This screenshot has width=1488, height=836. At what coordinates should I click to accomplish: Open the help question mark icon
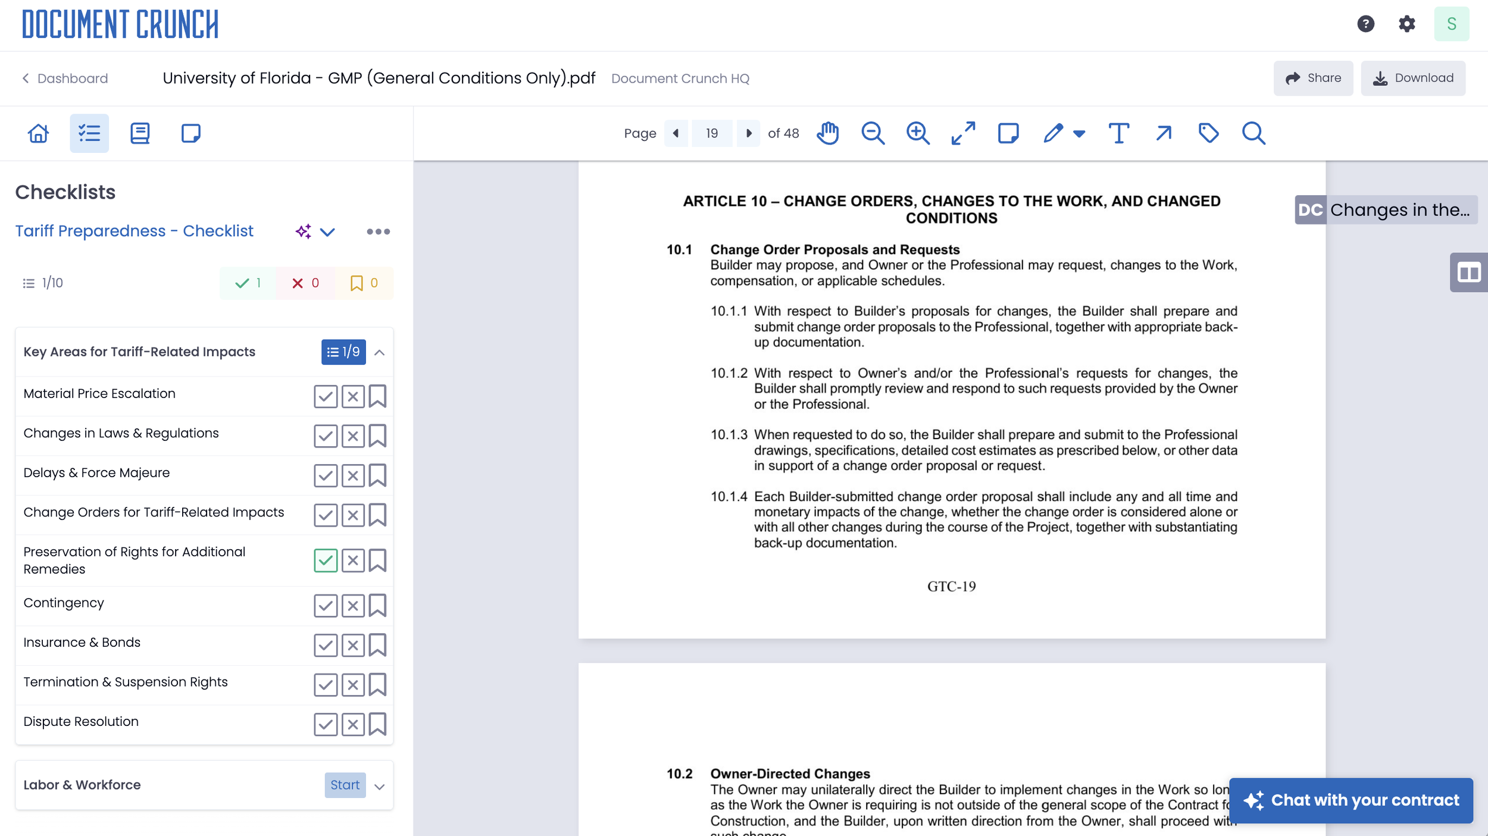tap(1365, 24)
